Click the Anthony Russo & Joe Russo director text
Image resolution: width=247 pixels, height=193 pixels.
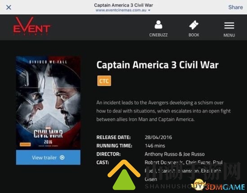(x=175, y=154)
